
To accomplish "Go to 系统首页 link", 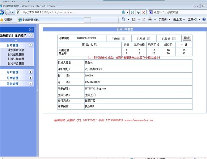I will coord(6,35).
